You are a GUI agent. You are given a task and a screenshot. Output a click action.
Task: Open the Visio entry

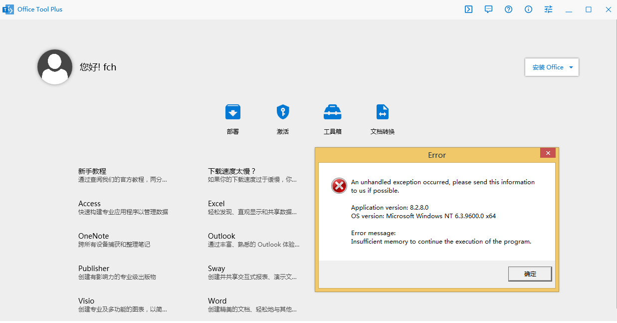tap(86, 301)
